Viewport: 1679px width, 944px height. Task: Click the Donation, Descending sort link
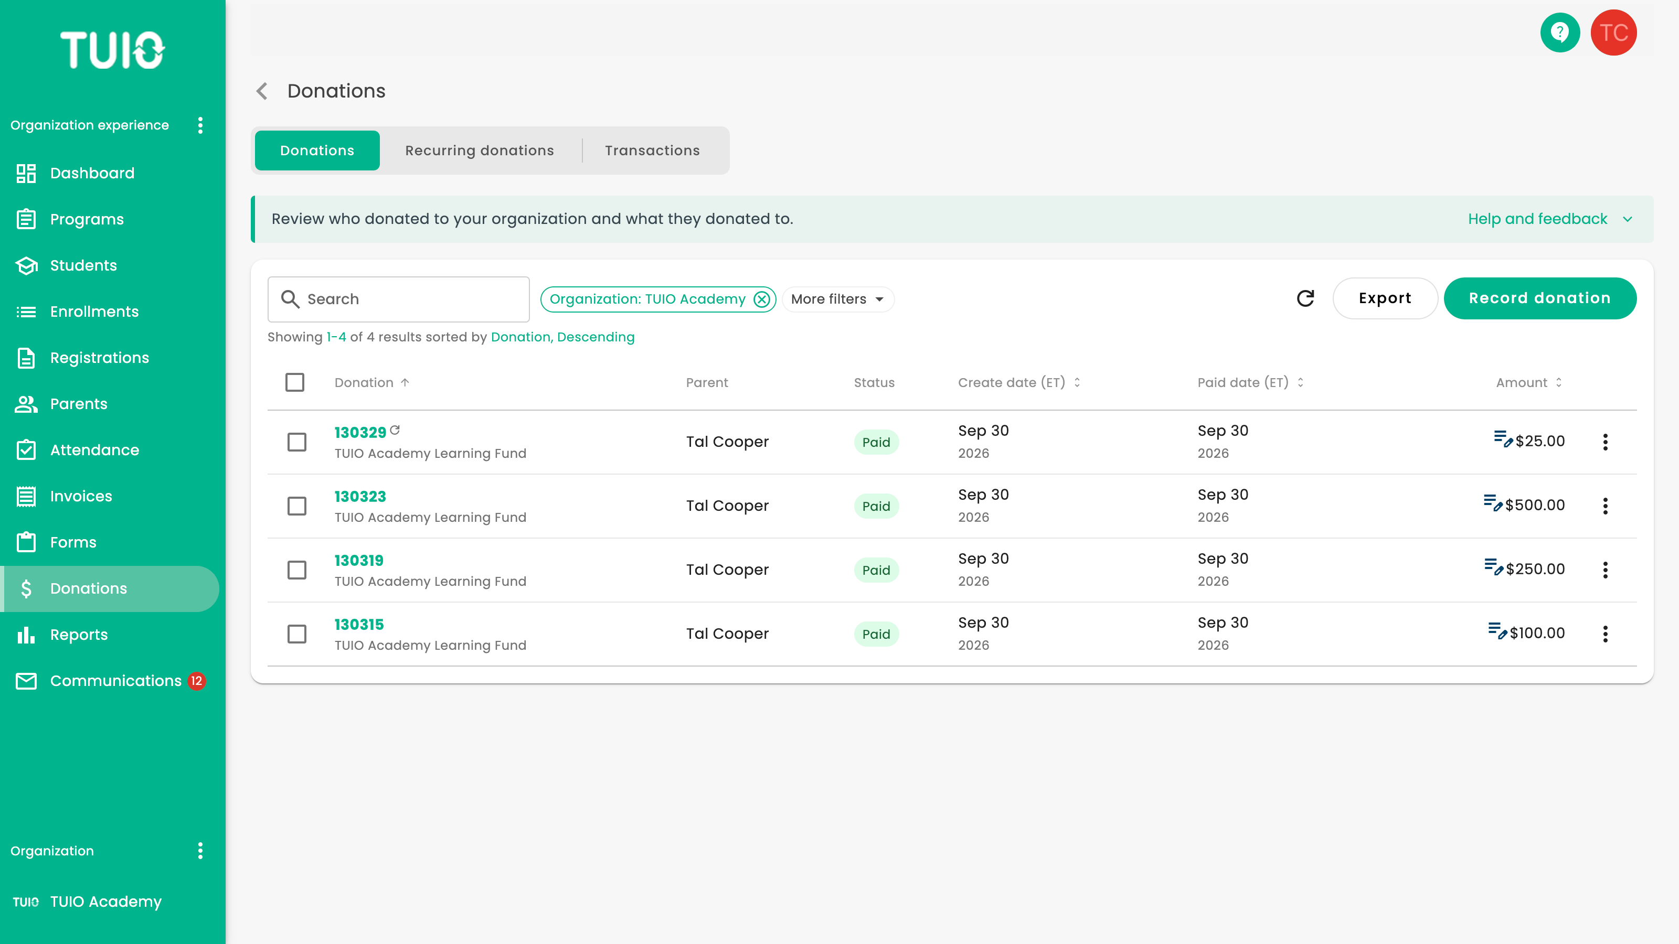(562, 337)
